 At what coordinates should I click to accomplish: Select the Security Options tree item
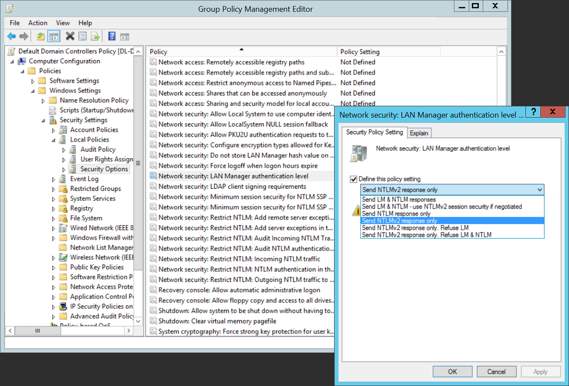(104, 169)
